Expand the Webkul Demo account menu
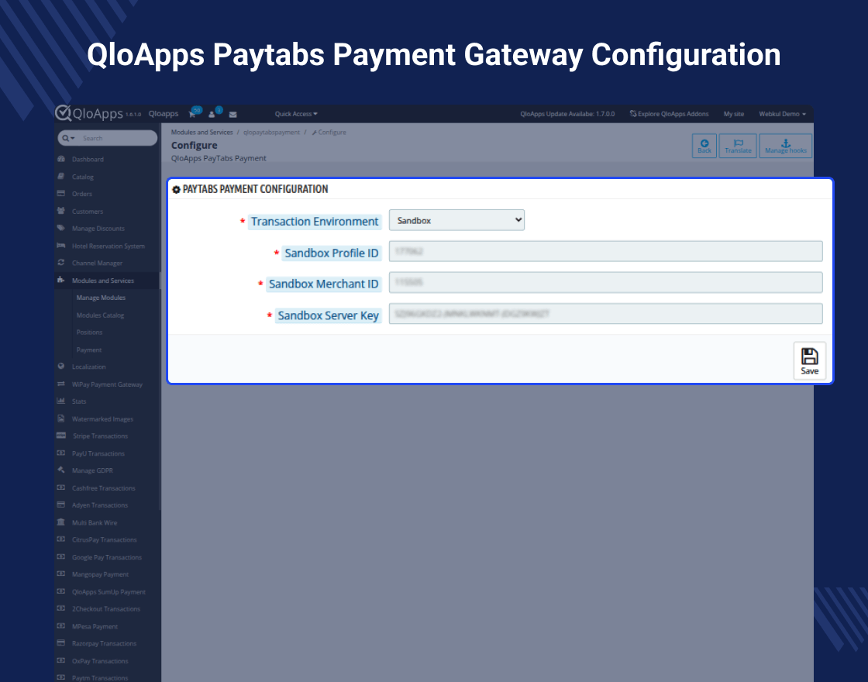Image resolution: width=868 pixels, height=682 pixels. tap(782, 114)
